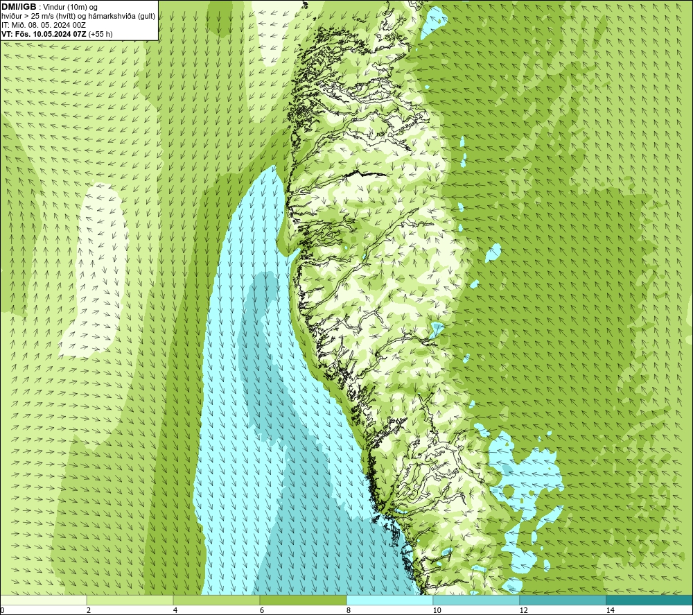
Task: Click the scale label '4'
Action: click(175, 610)
